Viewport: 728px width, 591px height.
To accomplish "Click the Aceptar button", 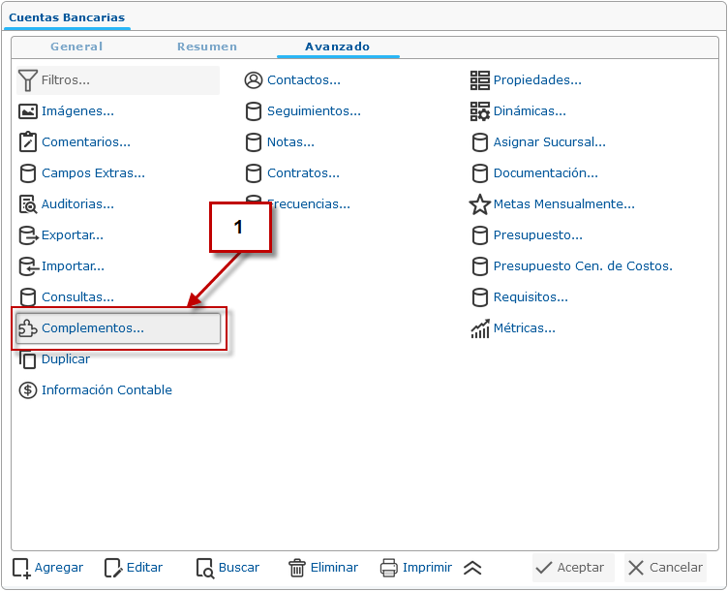I will point(573,568).
